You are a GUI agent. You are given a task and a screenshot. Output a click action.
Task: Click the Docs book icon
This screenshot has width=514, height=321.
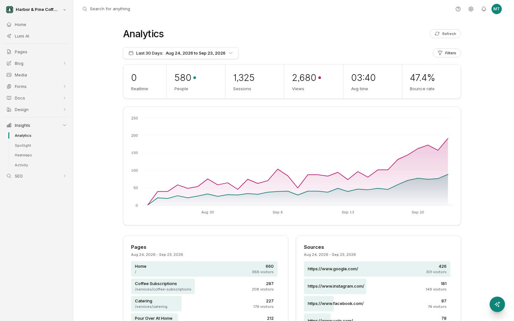[x=9, y=98]
